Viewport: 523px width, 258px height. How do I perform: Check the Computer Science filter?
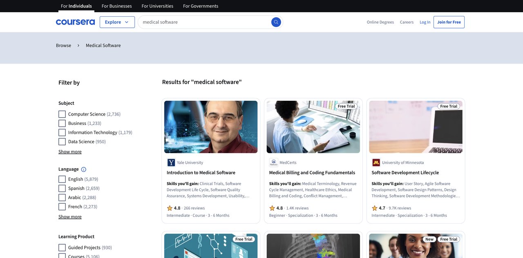coord(62,114)
